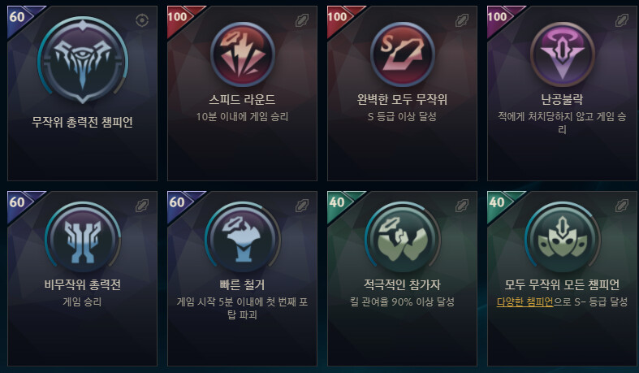Click target icon on 무작위 총력전 챔피언 card

coord(142,20)
